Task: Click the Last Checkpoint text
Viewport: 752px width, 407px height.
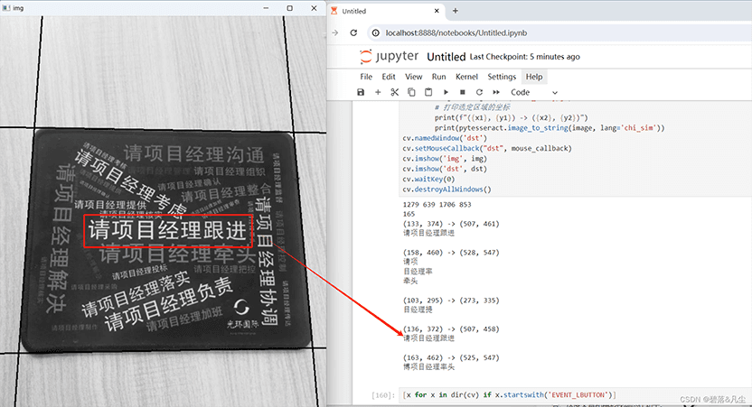Action: point(524,57)
